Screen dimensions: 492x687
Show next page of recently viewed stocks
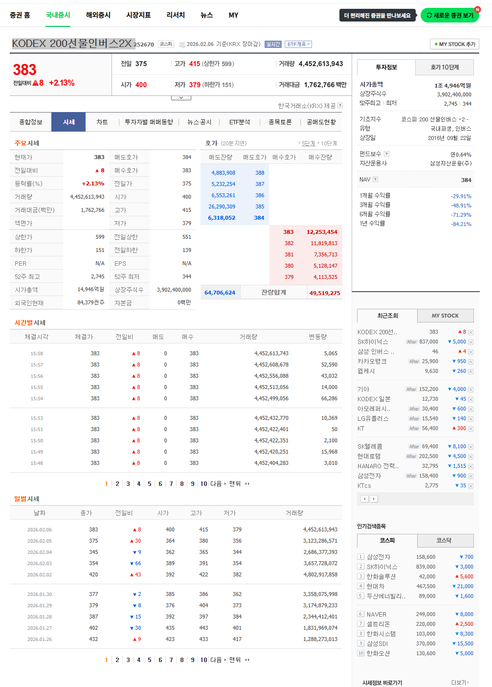[x=374, y=499]
